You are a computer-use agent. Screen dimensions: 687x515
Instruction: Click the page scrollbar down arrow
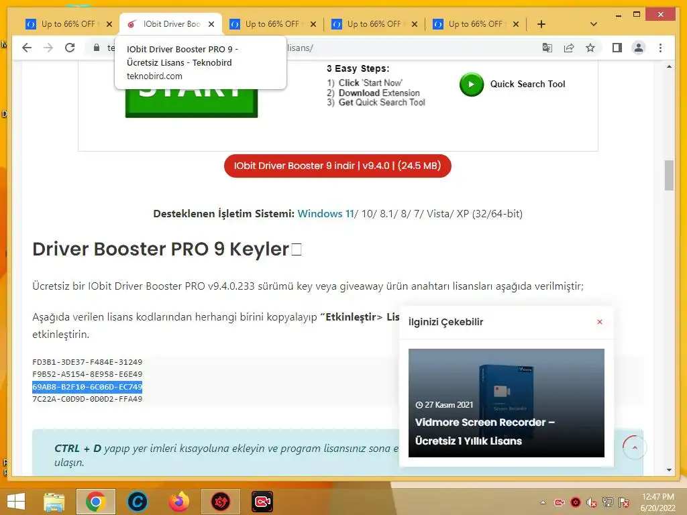coord(669,470)
